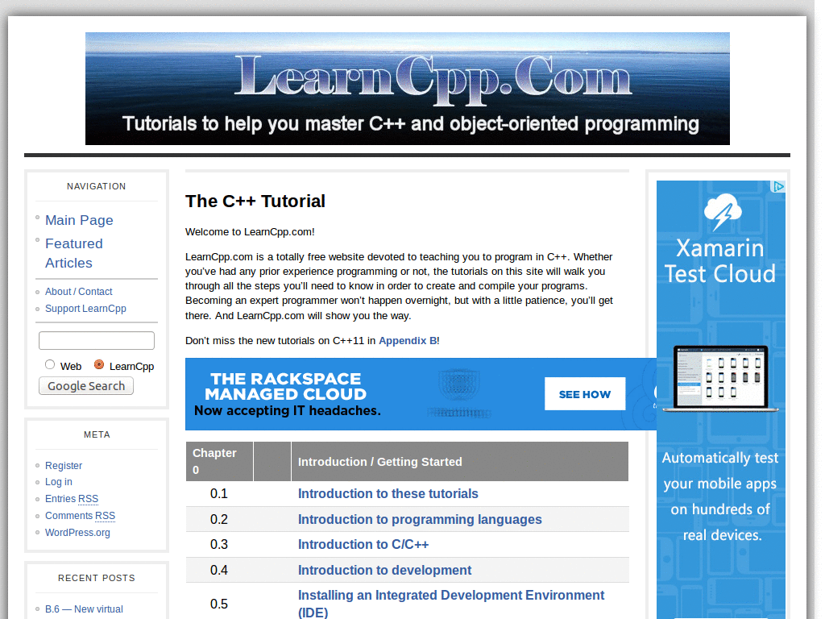Viewport: 825px width, 619px height.
Task: Open Appendix B from the intro paragraph
Action: tap(408, 340)
